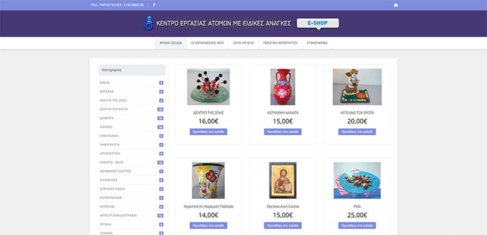Add ΑΓΓΕΛΑΚΙ ΤΟΥ ΕΡΩΤΑ to the cart
The height and width of the screenshot is (235, 487).
pos(357,132)
